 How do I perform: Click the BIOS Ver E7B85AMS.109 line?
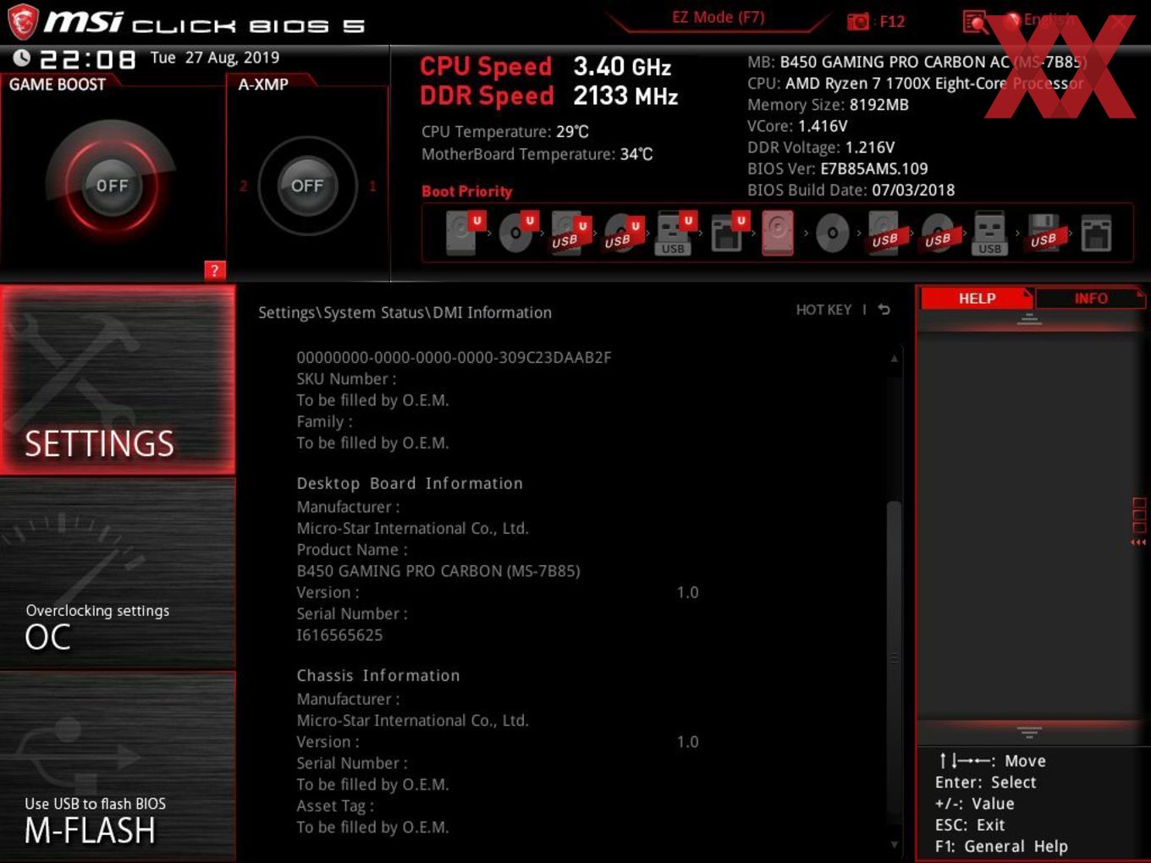coord(838,168)
